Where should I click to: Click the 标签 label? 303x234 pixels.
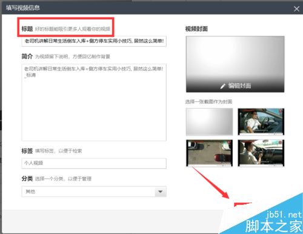(27, 151)
